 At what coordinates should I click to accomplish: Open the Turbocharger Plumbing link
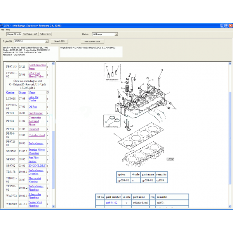click(36, 188)
